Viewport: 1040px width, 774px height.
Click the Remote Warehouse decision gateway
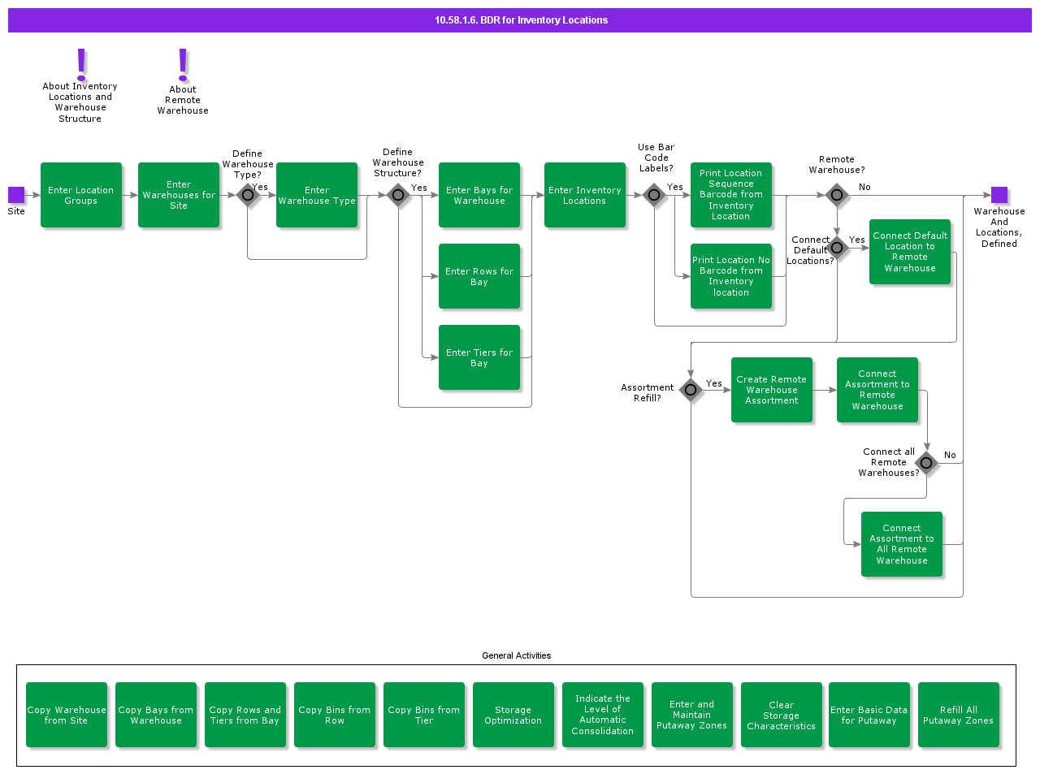point(837,195)
